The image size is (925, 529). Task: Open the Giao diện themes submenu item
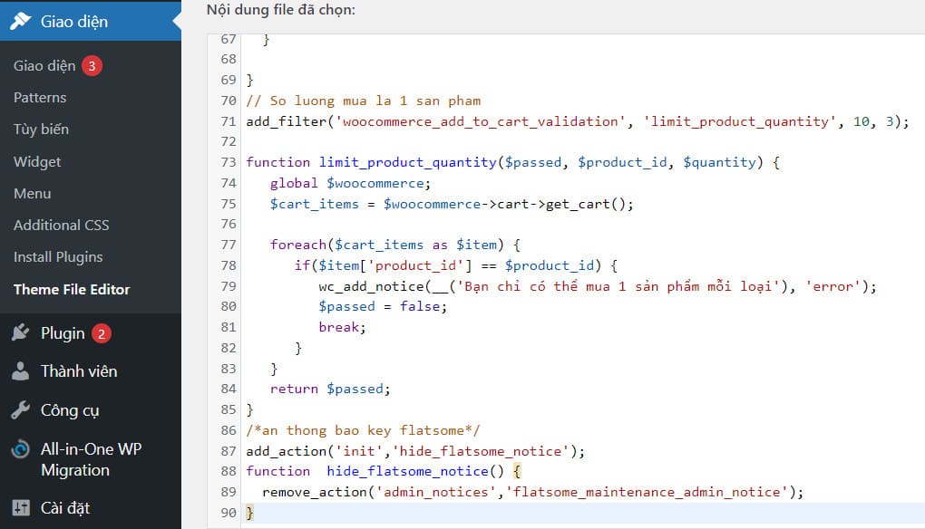pos(44,66)
